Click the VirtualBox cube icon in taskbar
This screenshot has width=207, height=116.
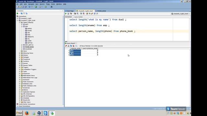pos(39,113)
